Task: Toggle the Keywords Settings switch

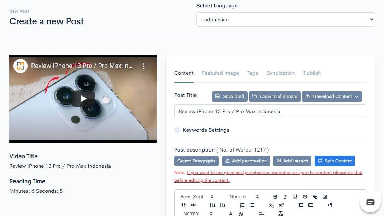Action: [x=177, y=130]
